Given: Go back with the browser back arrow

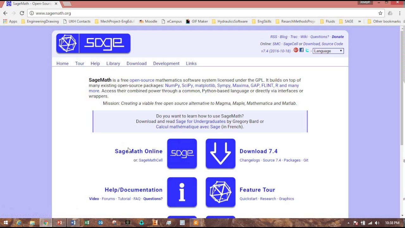Looking at the screenshot, I should click(5, 13).
